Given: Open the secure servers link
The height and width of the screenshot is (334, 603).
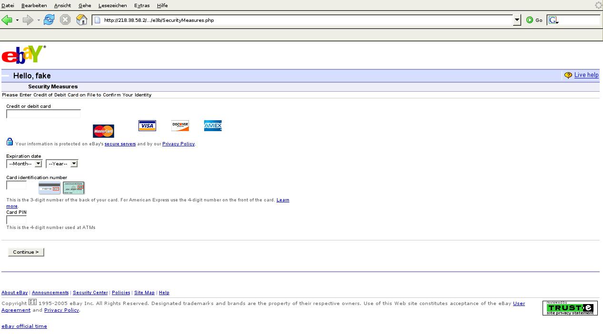Looking at the screenshot, I should 120,144.
